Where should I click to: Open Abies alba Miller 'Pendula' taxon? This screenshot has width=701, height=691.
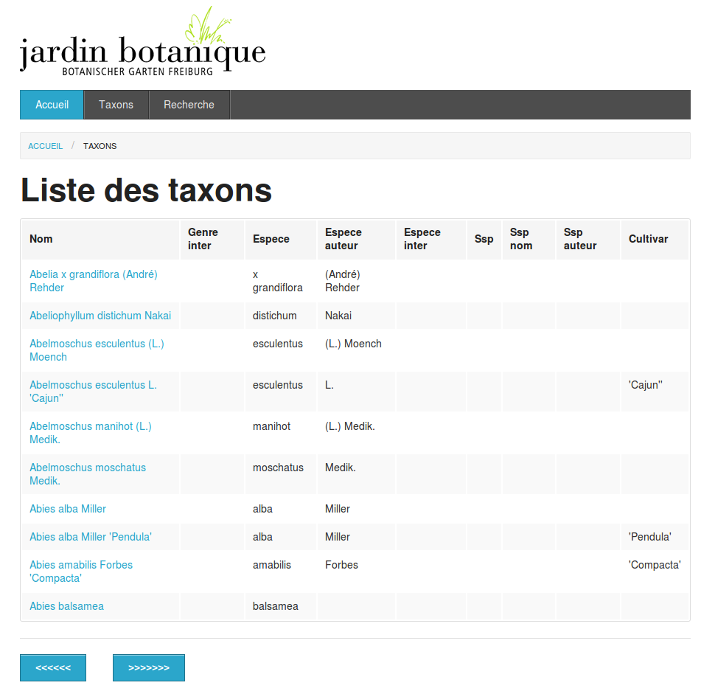pyautogui.click(x=91, y=537)
